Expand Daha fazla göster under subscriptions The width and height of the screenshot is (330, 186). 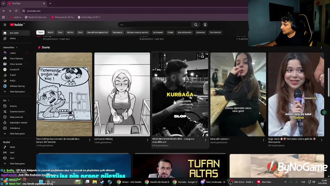point(15,92)
